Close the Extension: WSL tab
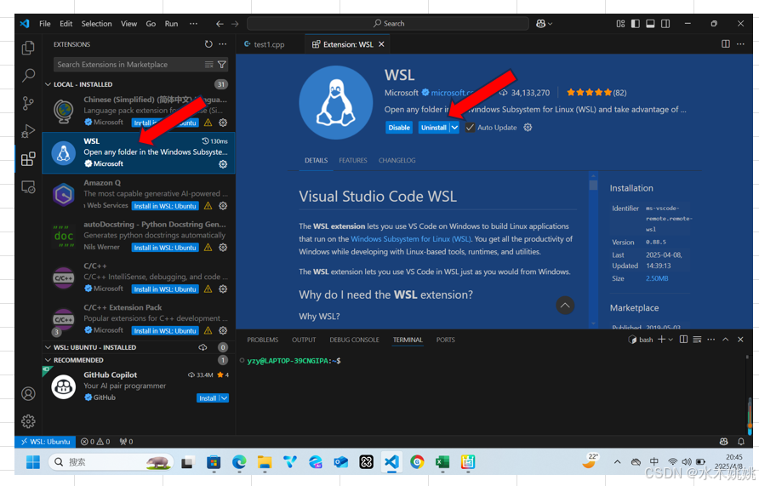 [x=381, y=44]
